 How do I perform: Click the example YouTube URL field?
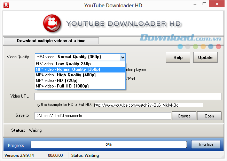148,105
